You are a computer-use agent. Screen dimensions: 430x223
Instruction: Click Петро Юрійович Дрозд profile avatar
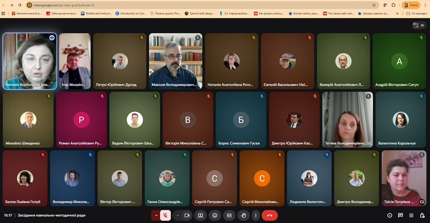tap(120, 61)
